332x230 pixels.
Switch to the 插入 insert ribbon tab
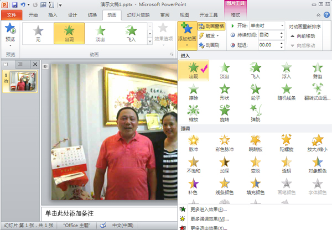pos(53,15)
